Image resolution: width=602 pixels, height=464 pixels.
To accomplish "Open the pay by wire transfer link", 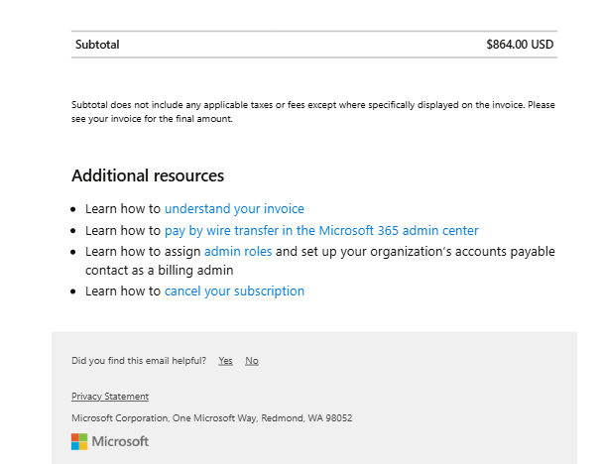I will pyautogui.click(x=321, y=230).
